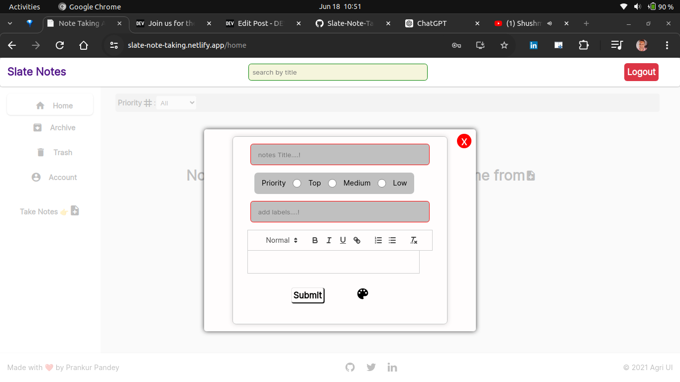The image size is (680, 382).
Task: Go to Home in the sidebar
Action: 50,105
